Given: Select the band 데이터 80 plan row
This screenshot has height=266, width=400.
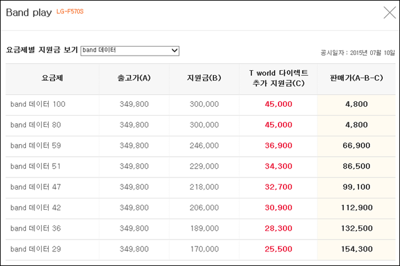Looking at the screenshot, I should tap(201, 125).
